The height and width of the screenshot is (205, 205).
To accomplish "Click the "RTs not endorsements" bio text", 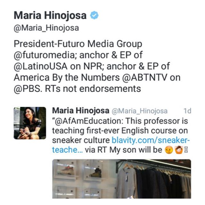I will pos(93,89).
